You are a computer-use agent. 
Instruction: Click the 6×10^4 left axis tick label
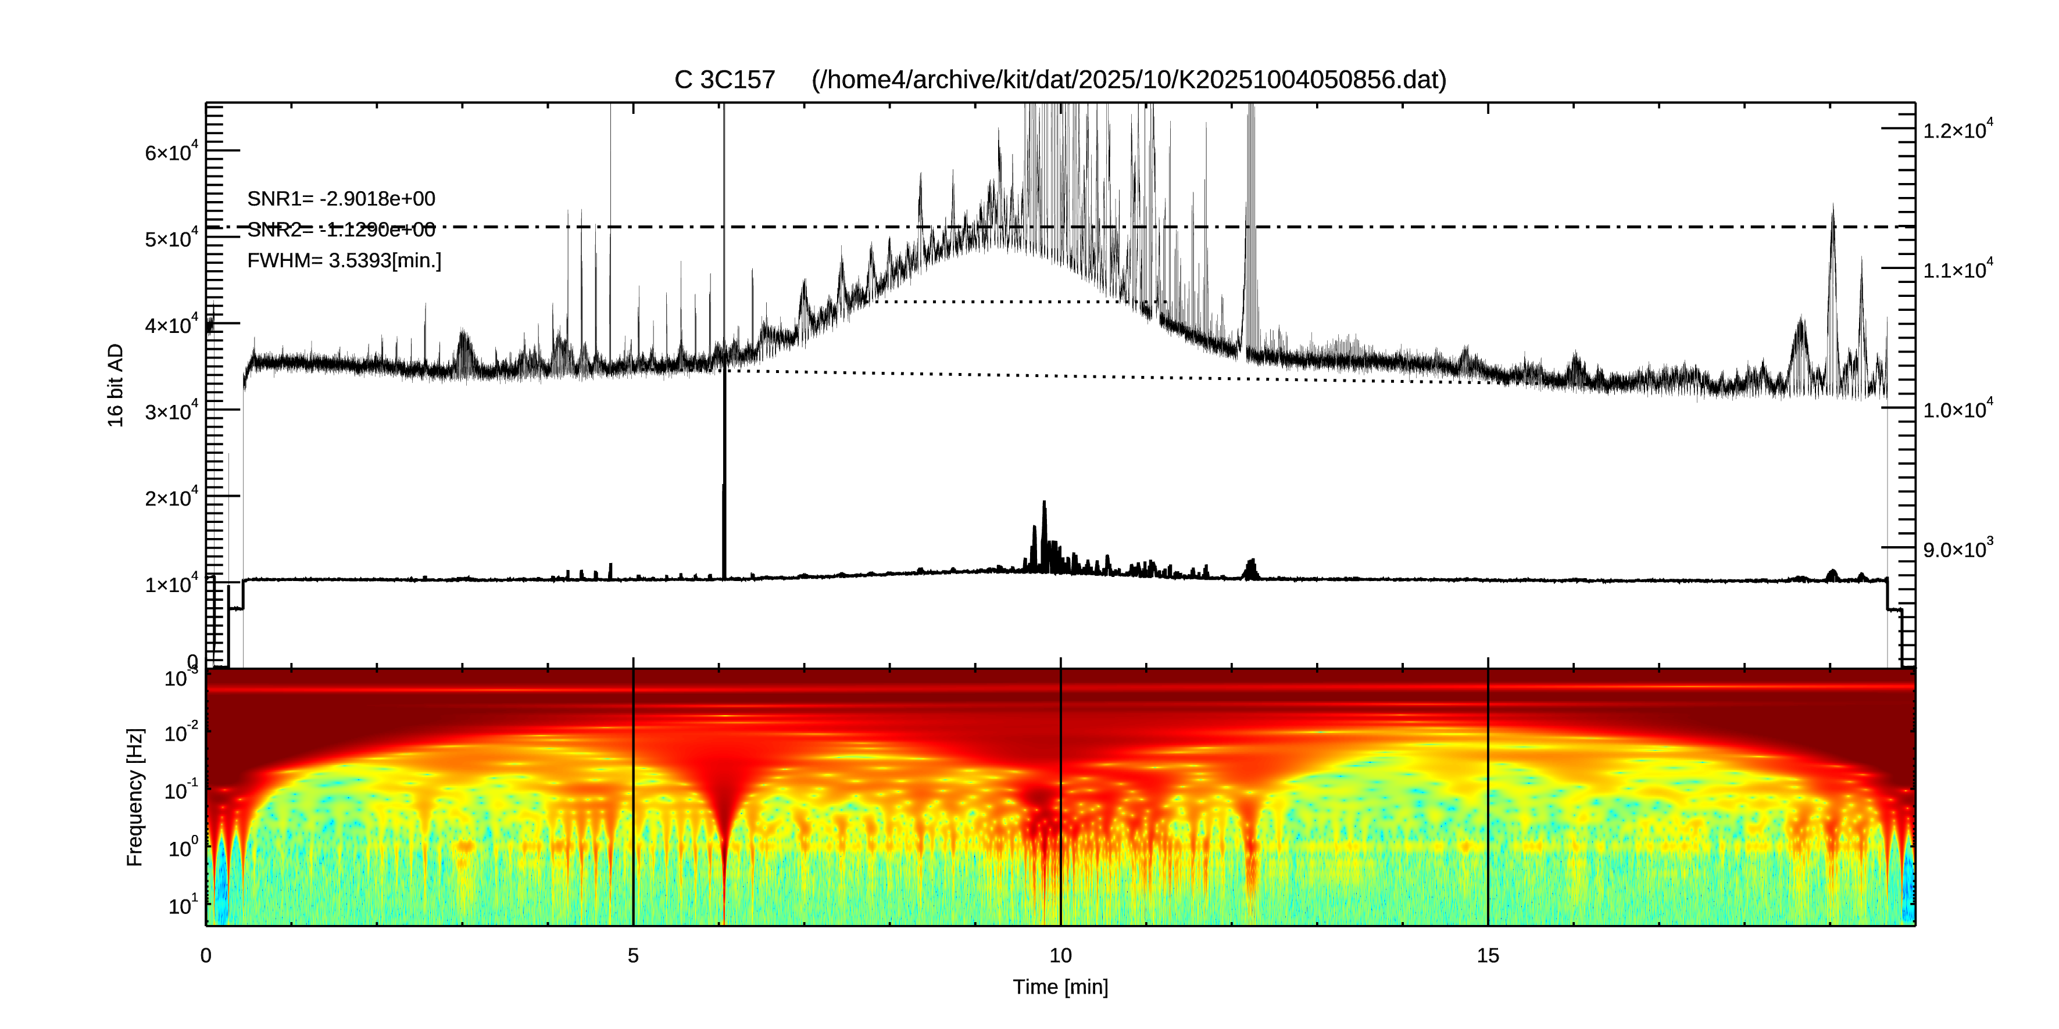coord(171,152)
